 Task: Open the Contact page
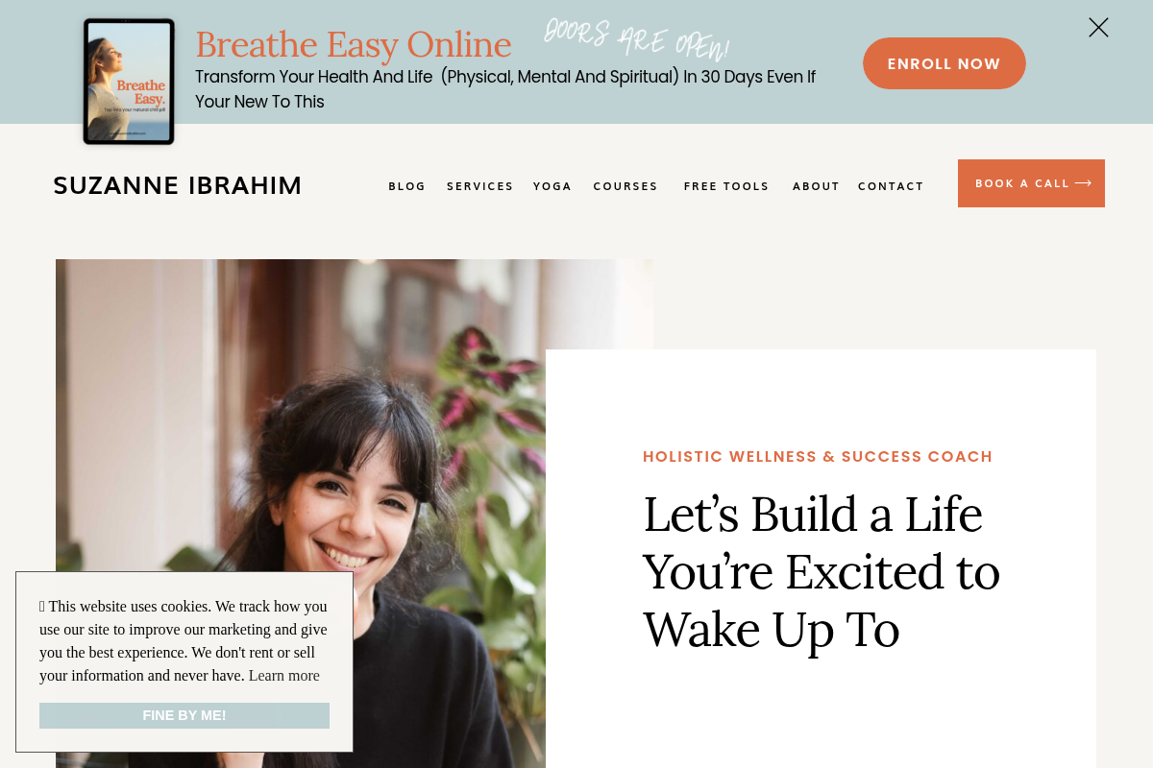pos(891,186)
